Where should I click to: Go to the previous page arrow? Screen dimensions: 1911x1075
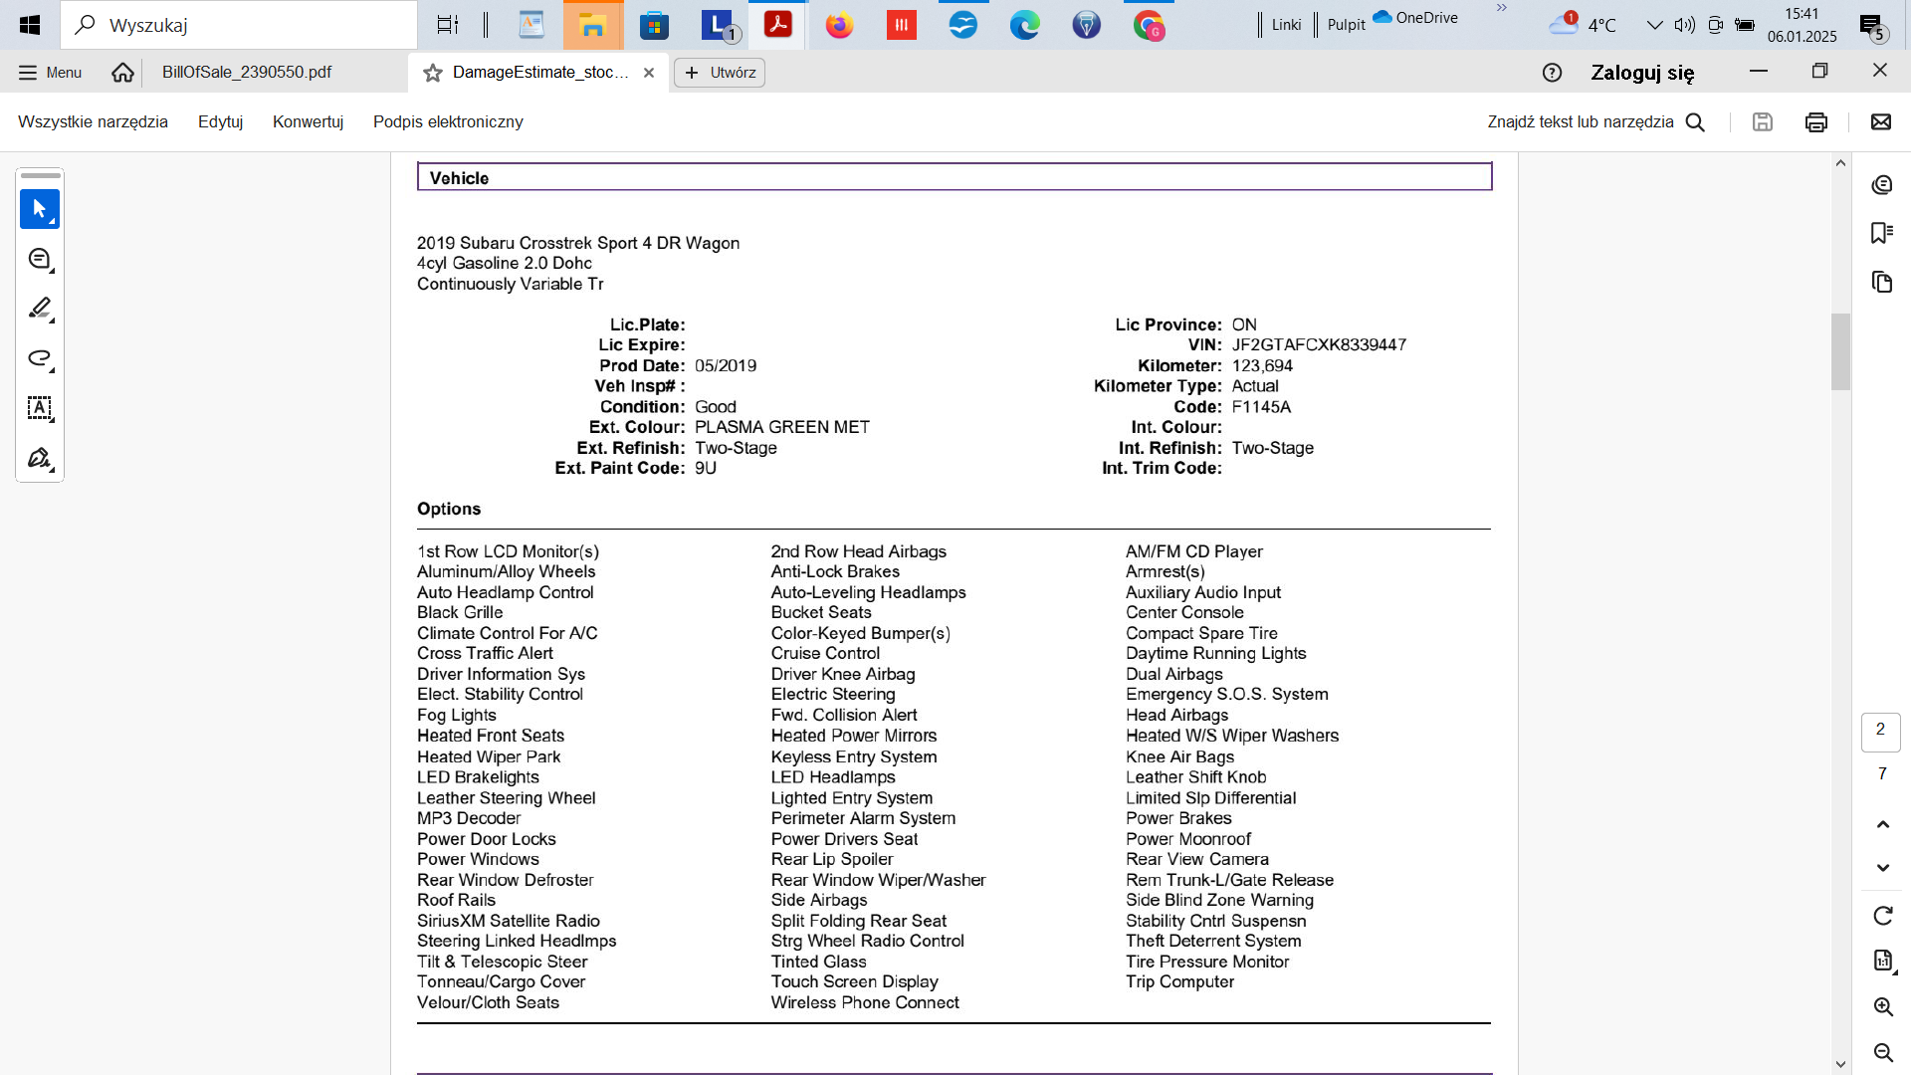coord(1882,824)
